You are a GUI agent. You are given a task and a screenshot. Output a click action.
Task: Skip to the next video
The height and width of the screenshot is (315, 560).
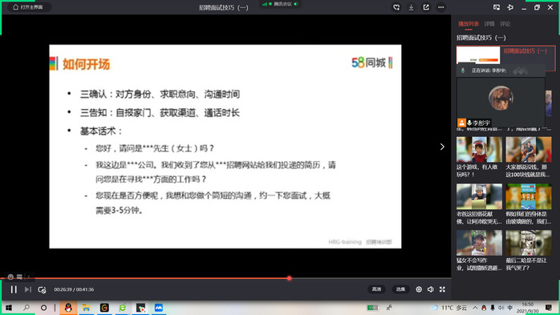pyautogui.click(x=28, y=289)
